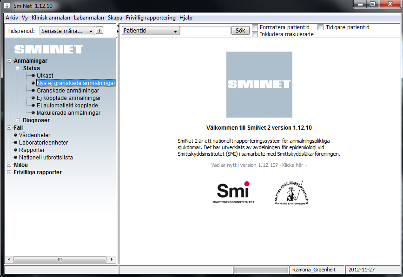403x277 pixels.
Task: Click the tree panel horizontal scrollbar thumb
Action: (x=60, y=259)
